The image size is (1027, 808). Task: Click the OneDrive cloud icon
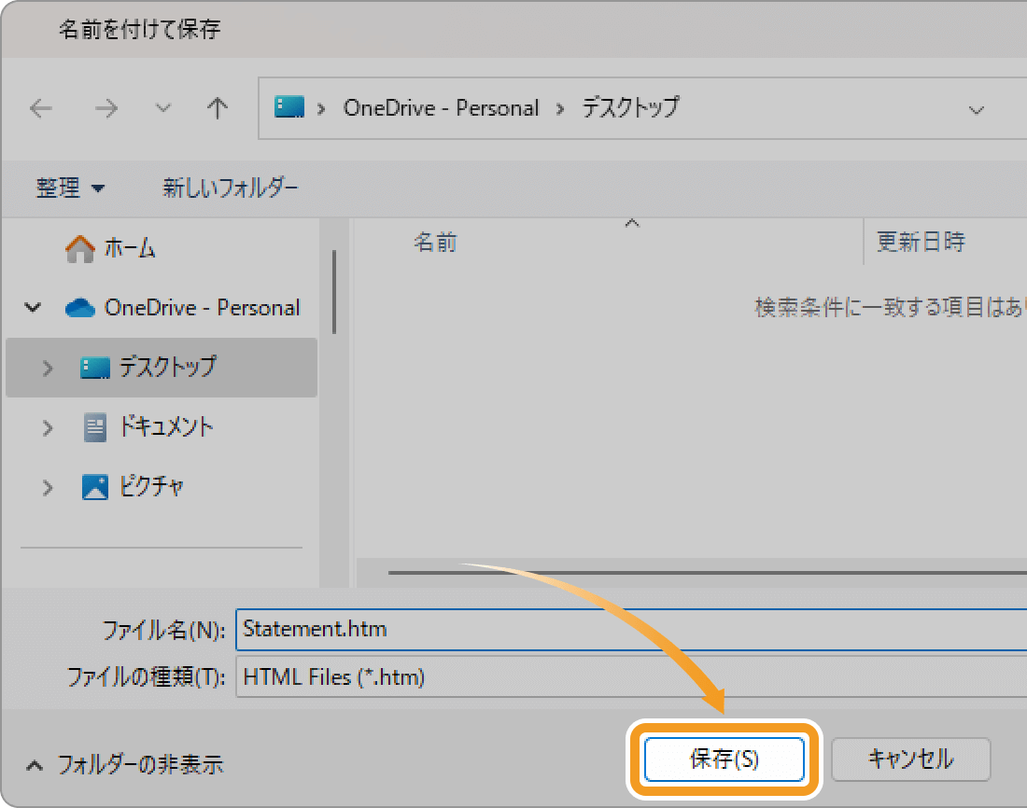click(x=80, y=307)
